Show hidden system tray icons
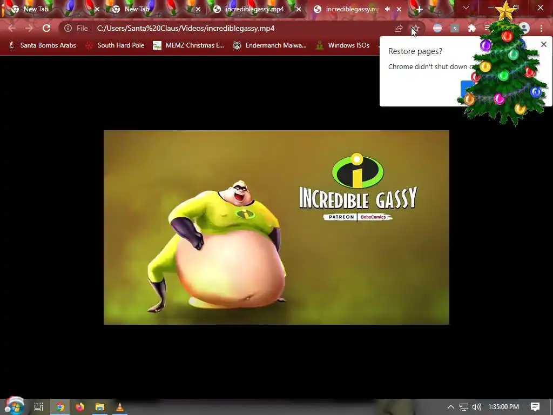This screenshot has width=553, height=415. [x=451, y=407]
